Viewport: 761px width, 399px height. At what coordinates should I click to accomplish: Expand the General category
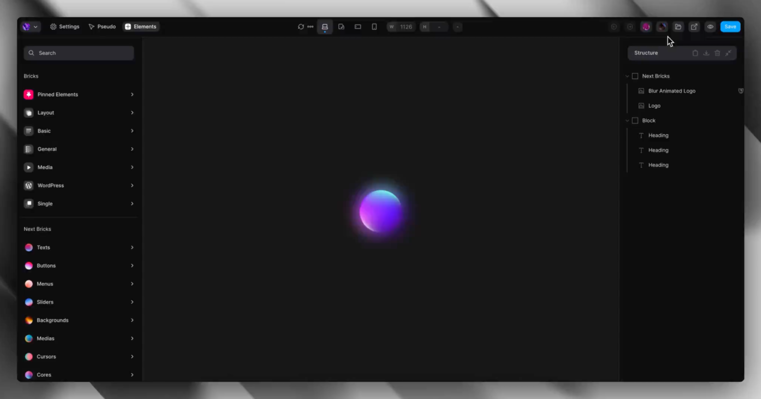(x=79, y=149)
